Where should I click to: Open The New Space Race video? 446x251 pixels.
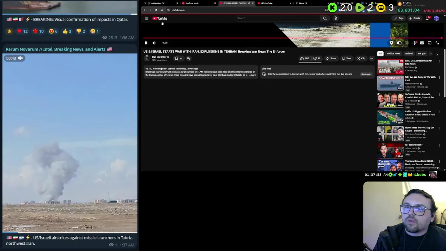pos(390,166)
